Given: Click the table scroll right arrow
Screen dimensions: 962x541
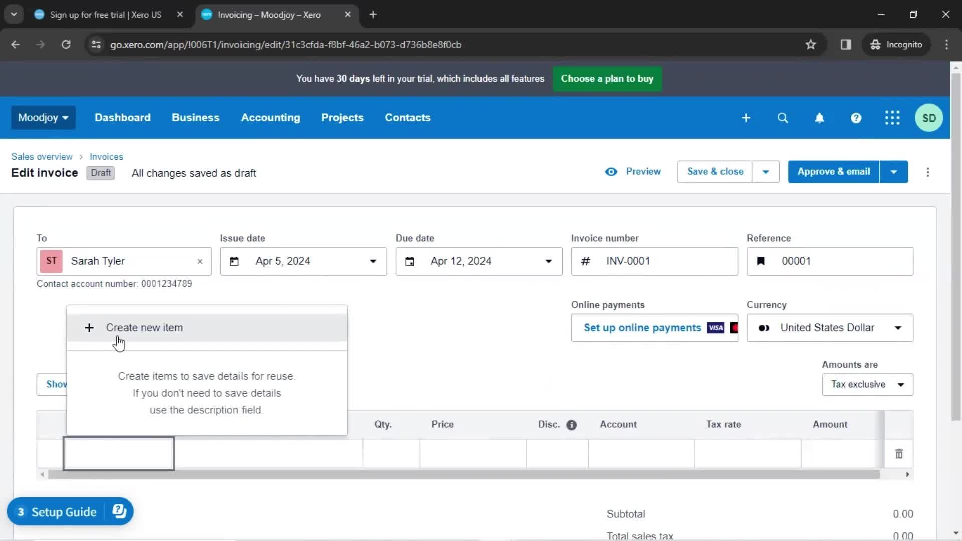Looking at the screenshot, I should tap(907, 474).
